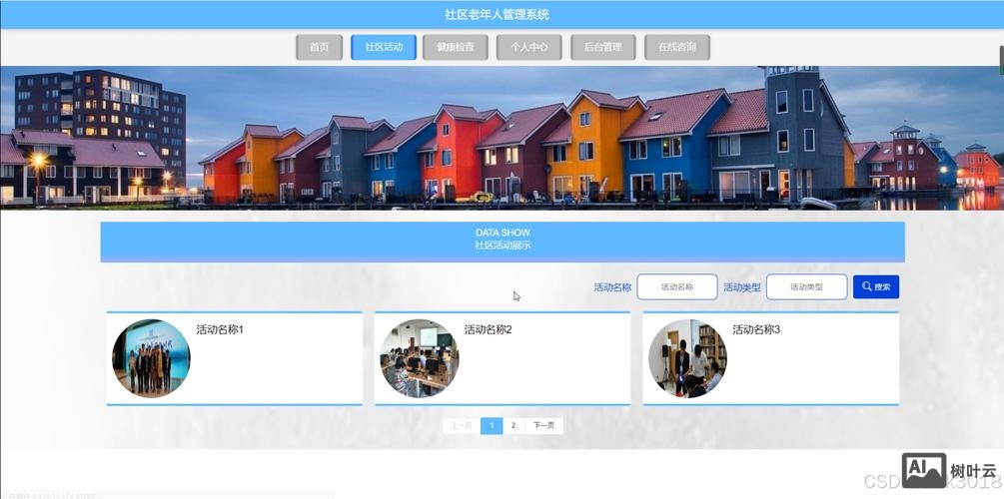The width and height of the screenshot is (1004, 499).
Task: Go to the 健康检查 page
Action: [x=456, y=47]
